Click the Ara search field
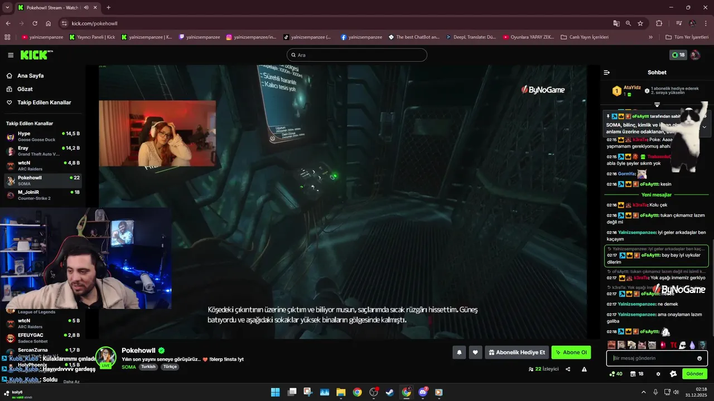The image size is (714, 401). point(357,55)
